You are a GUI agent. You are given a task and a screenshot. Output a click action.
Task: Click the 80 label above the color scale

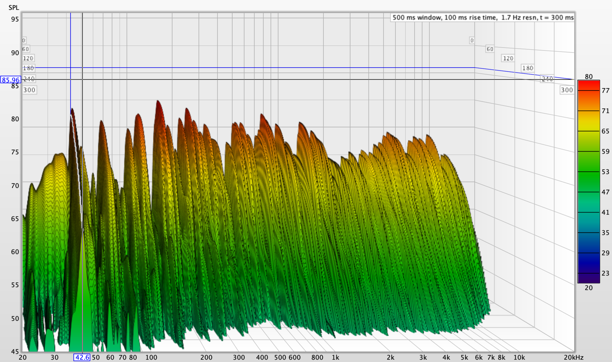tap(589, 76)
